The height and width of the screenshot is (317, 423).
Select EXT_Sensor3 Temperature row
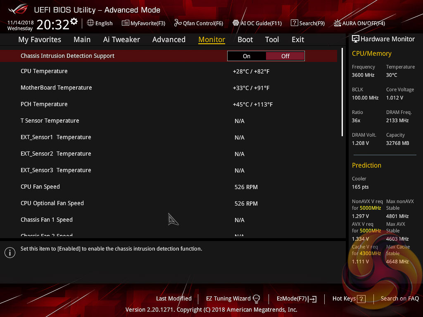[x=169, y=170]
